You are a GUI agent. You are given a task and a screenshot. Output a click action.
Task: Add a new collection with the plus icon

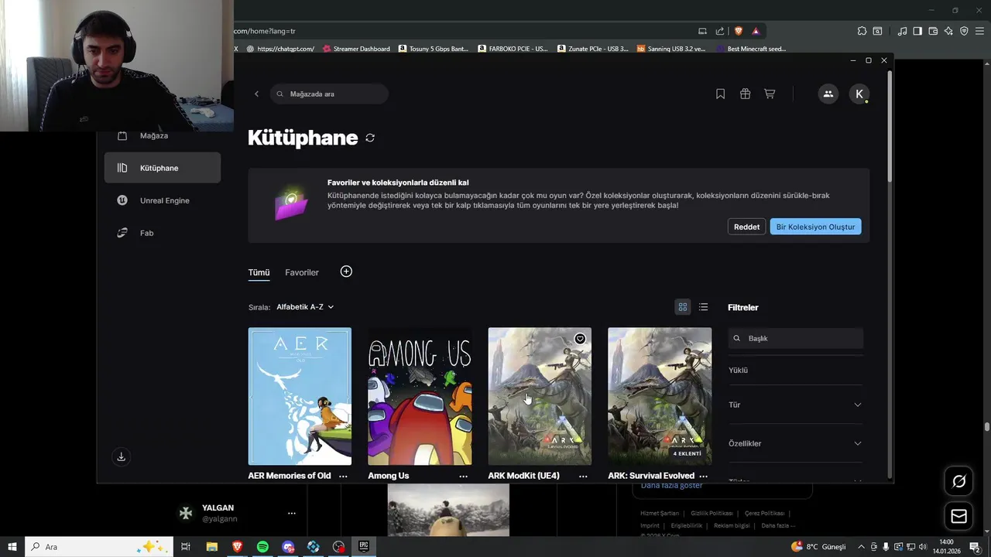click(346, 272)
